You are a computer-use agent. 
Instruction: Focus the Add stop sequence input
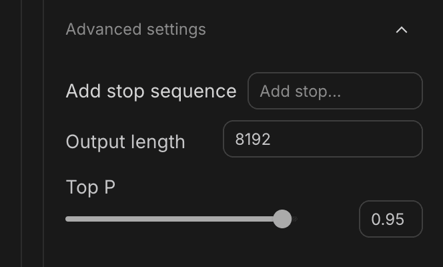[335, 91]
